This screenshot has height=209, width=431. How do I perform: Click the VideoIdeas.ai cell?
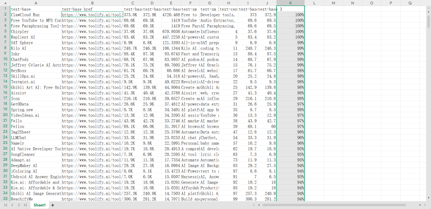36,115
